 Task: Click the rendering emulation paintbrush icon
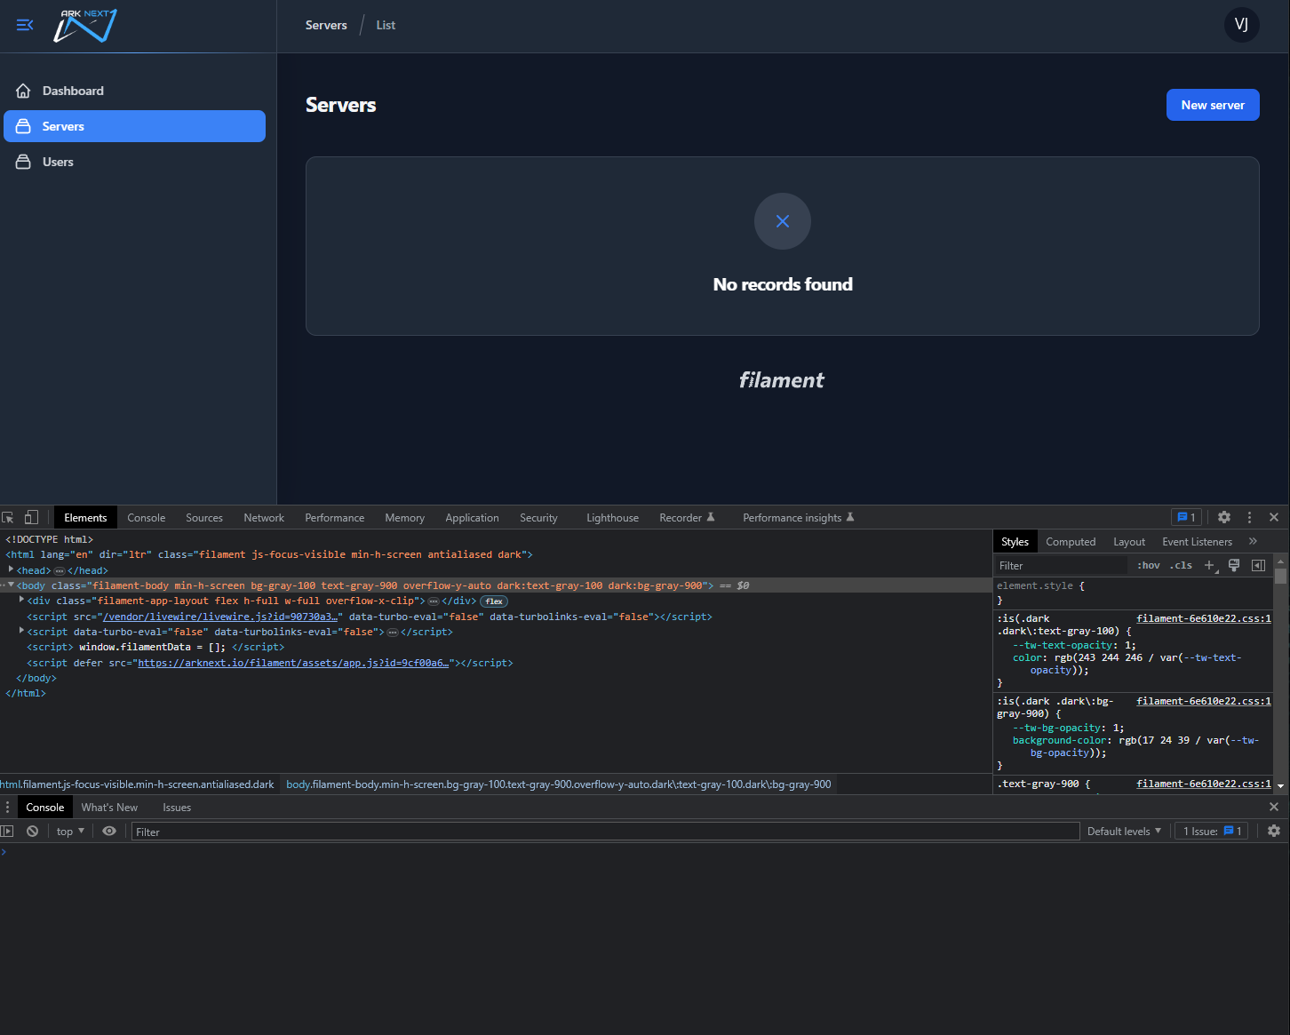(x=1234, y=565)
